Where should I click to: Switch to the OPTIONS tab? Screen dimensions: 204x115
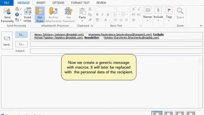pyautogui.click(x=58, y=3)
